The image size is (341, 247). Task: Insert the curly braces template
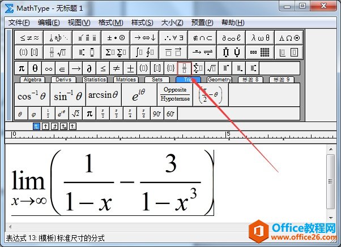tap(170, 68)
